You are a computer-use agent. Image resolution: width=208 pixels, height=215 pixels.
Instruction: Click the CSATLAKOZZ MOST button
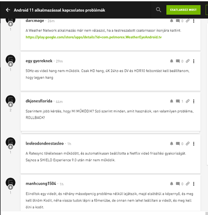tap(183, 10)
